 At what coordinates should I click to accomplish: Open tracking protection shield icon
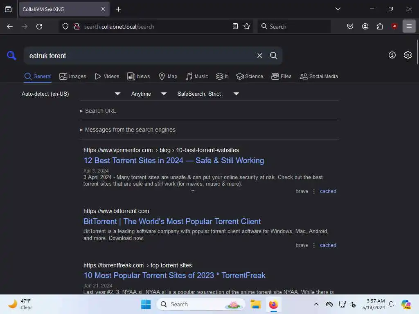tap(65, 27)
